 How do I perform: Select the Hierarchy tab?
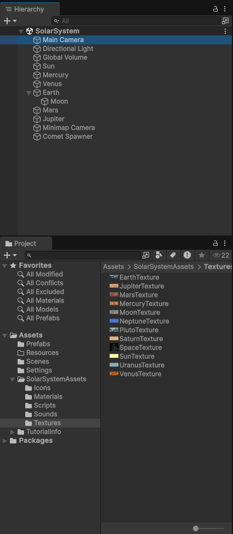tap(30, 9)
